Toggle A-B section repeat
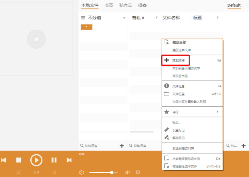Screen dimensions: 249x177 coord(36,173)
